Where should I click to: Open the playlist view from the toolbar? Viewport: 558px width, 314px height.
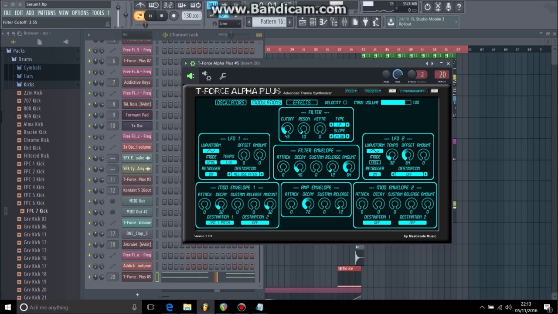(302, 21)
